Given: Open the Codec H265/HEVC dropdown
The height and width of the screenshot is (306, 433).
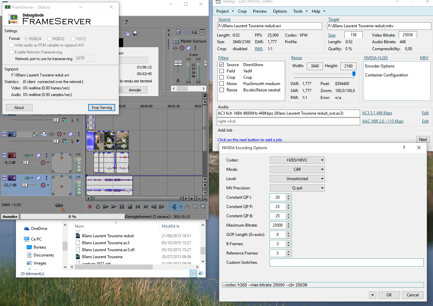Looking at the screenshot, I should tap(297, 160).
